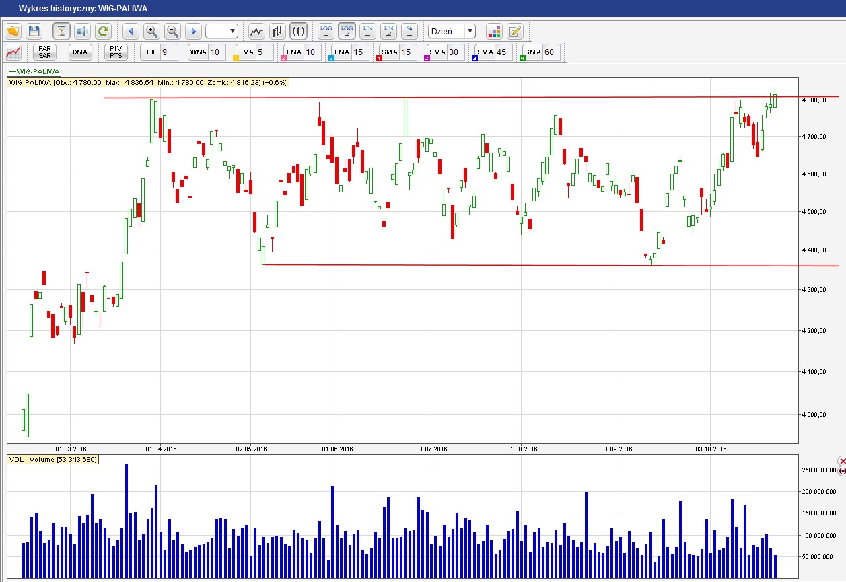
Task: Click the notepad edit icon
Action: coord(515,31)
